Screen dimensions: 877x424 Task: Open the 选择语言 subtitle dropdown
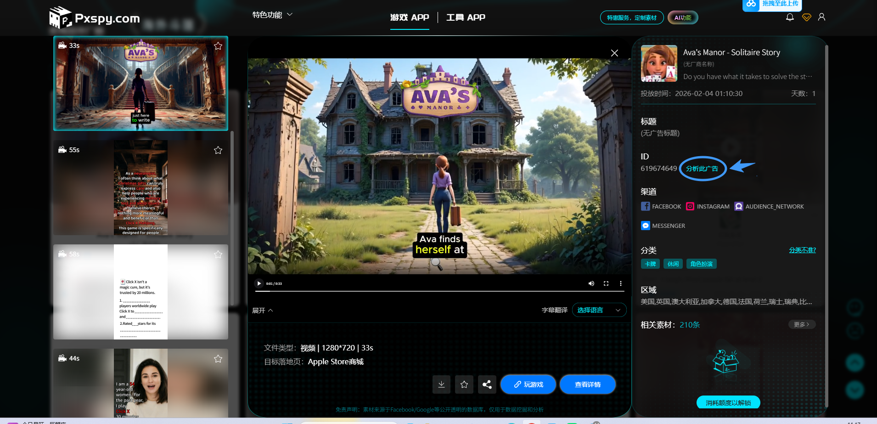[x=599, y=310]
